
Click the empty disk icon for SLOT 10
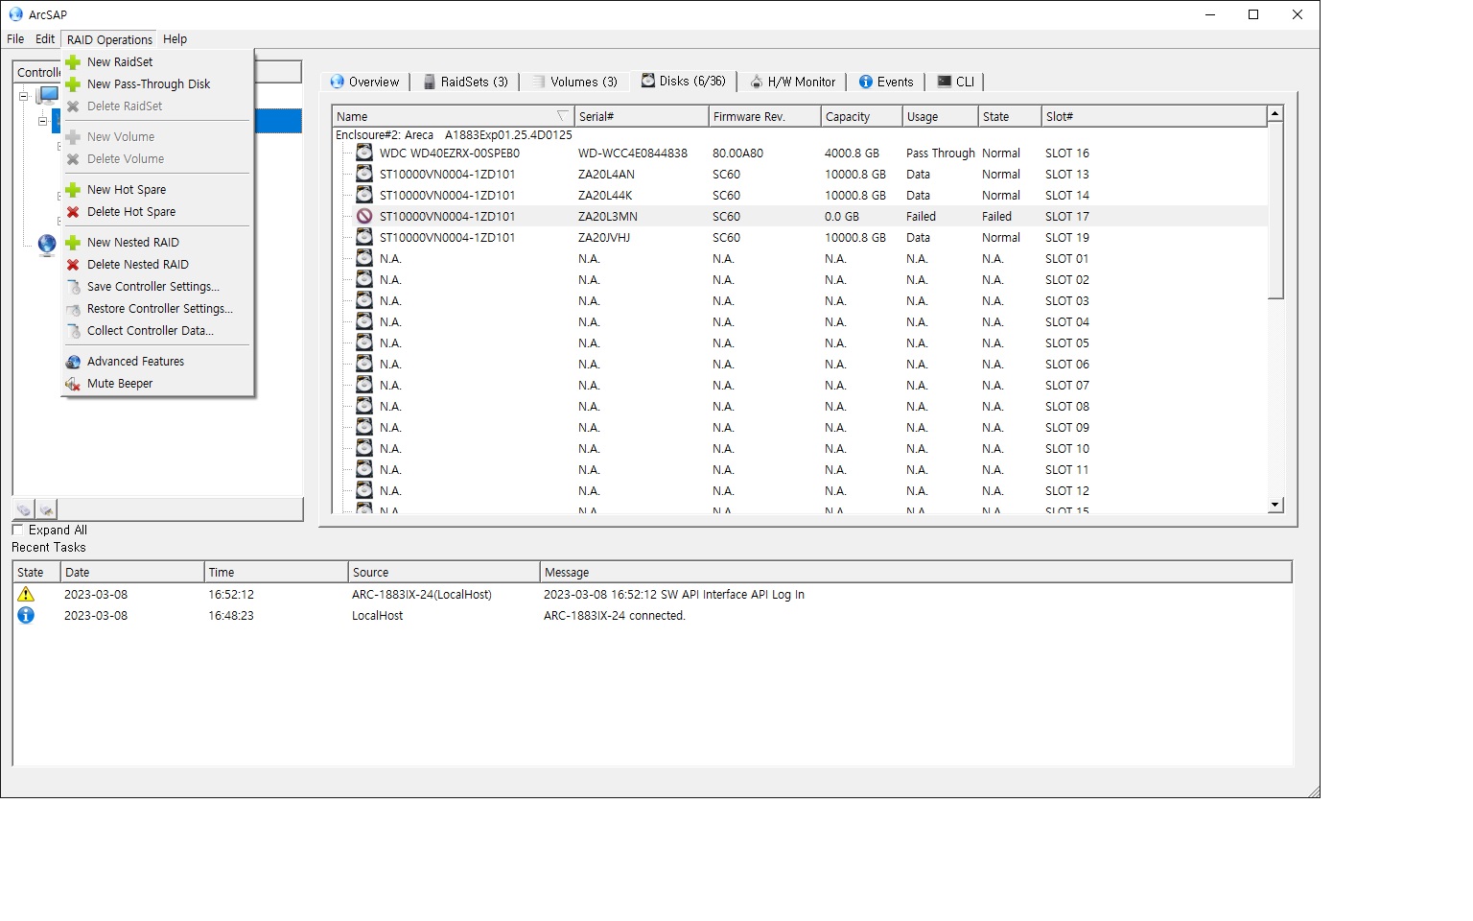[x=364, y=448]
